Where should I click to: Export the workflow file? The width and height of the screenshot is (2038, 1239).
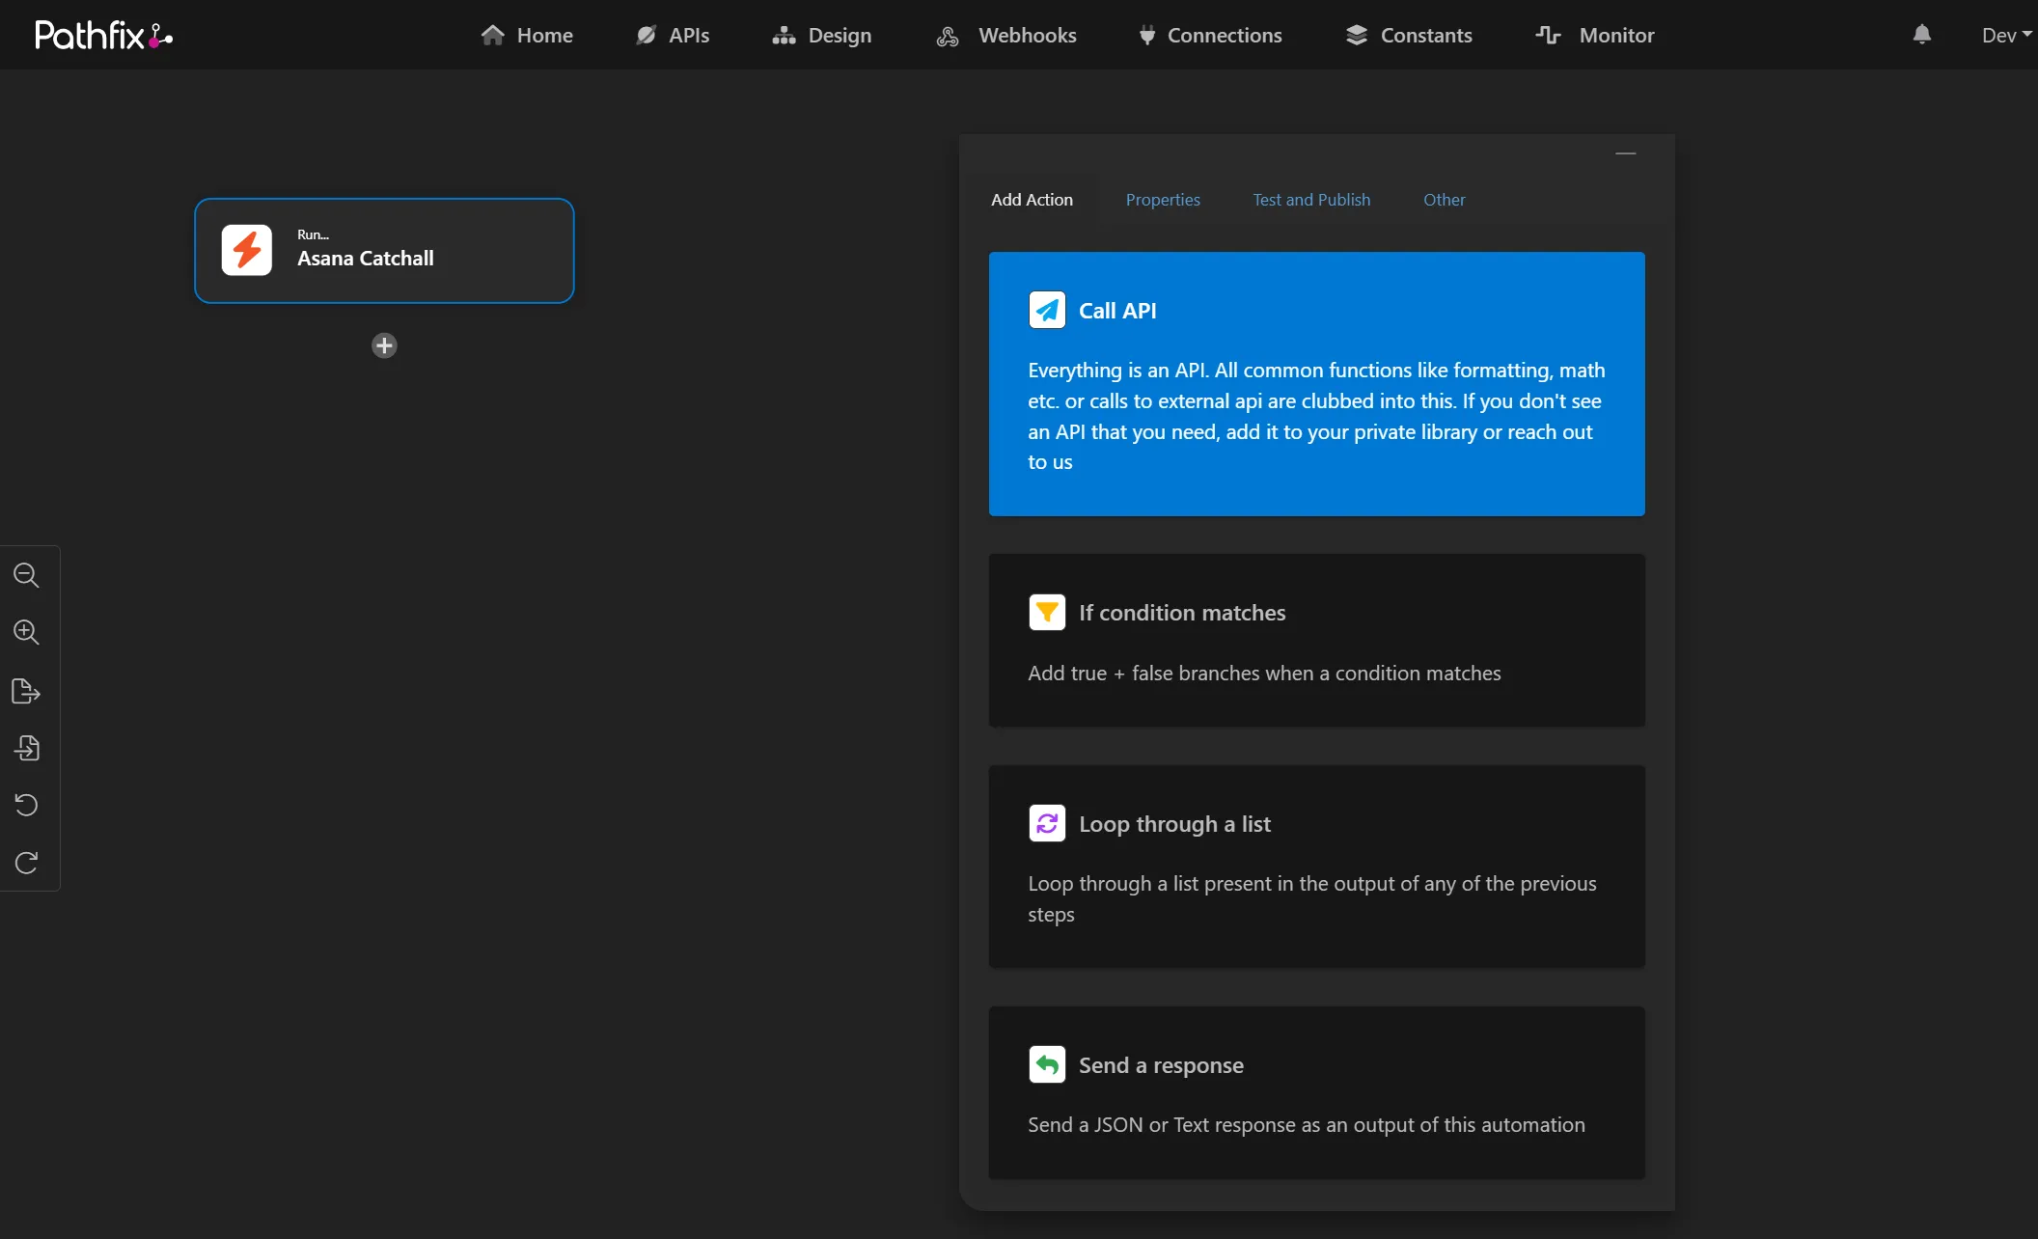26,691
